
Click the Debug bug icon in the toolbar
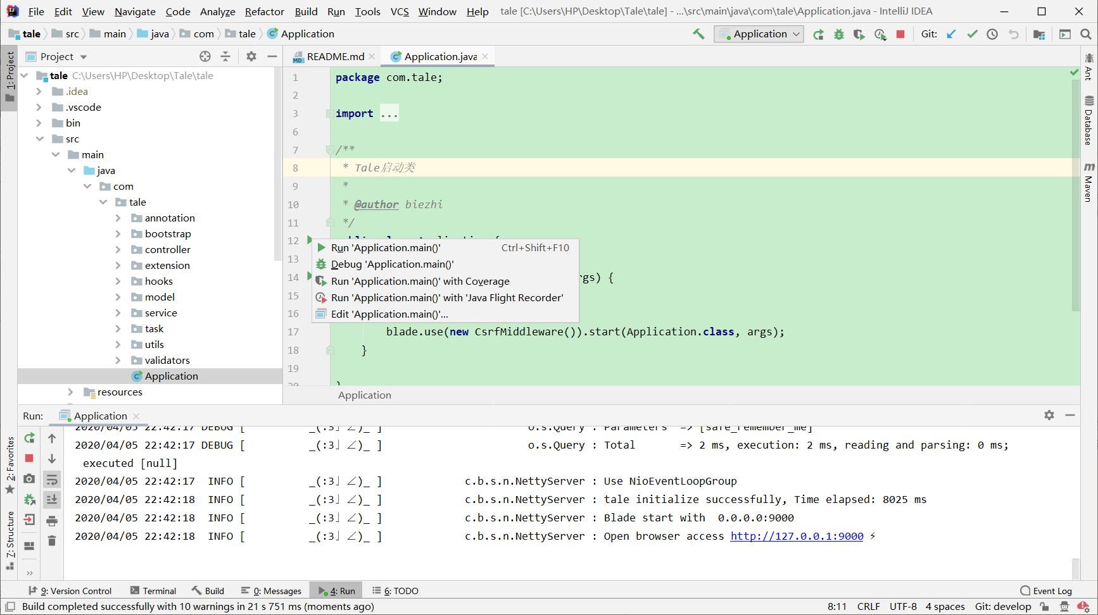(x=838, y=34)
